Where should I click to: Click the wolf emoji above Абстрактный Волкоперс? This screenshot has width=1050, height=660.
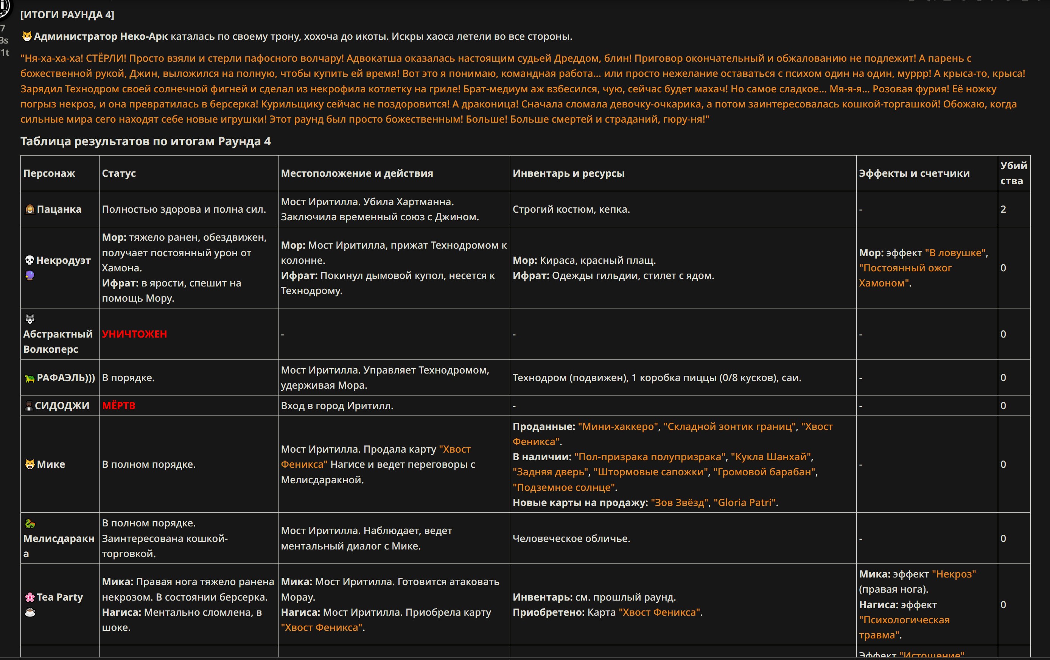[30, 319]
